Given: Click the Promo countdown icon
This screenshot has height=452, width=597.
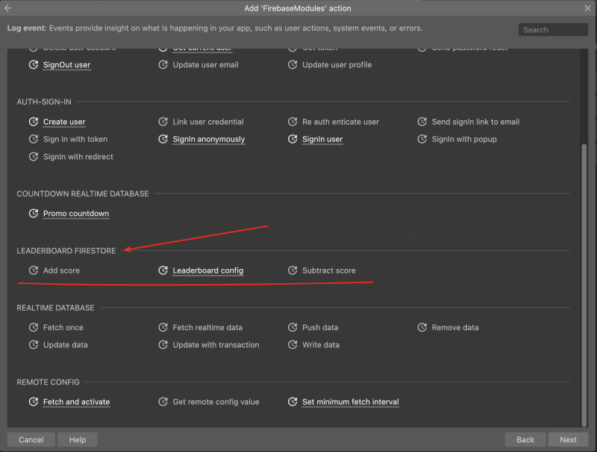Looking at the screenshot, I should point(34,214).
